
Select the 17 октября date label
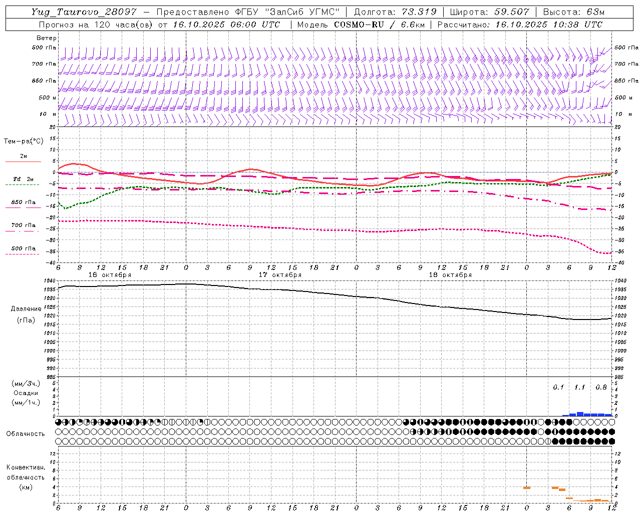(x=280, y=275)
